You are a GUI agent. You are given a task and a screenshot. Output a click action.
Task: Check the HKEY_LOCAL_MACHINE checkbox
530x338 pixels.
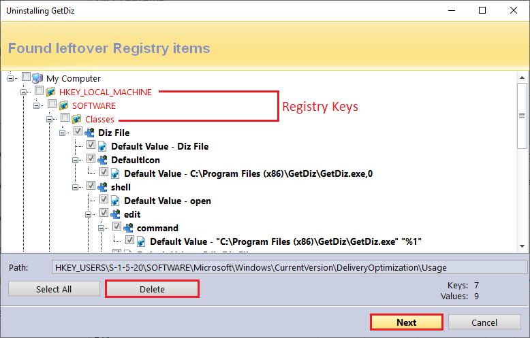tap(40, 90)
